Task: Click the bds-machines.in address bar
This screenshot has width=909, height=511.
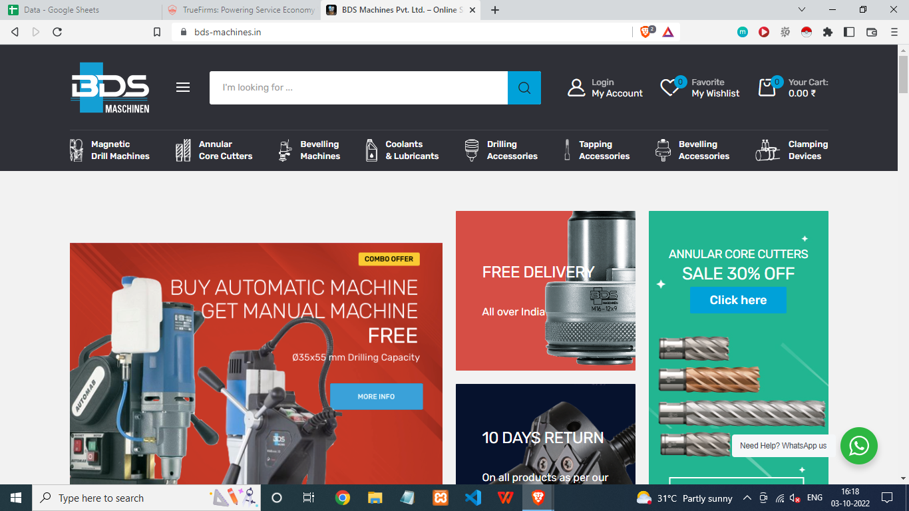Action: pos(403,32)
